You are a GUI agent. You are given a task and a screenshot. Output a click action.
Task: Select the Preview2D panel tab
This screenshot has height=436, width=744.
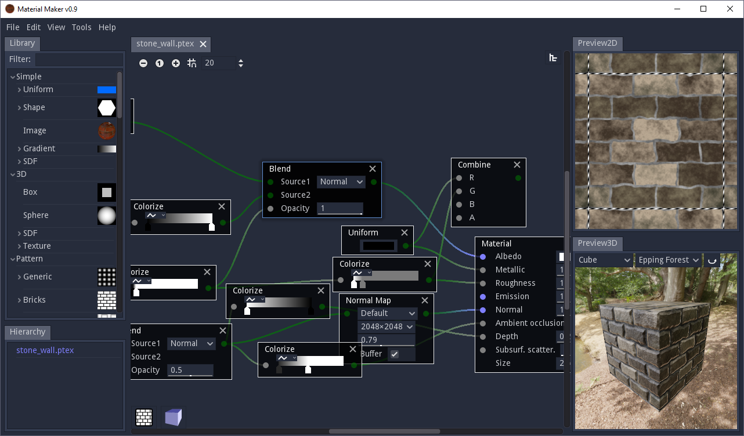598,43
